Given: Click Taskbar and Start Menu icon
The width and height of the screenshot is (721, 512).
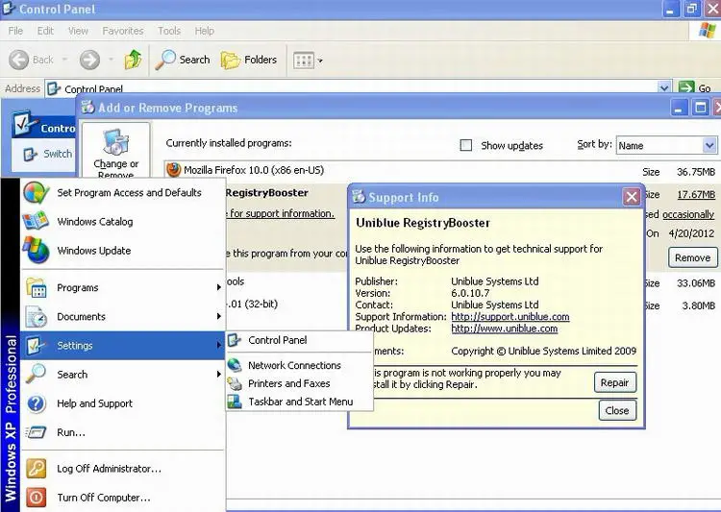Looking at the screenshot, I should 235,402.
